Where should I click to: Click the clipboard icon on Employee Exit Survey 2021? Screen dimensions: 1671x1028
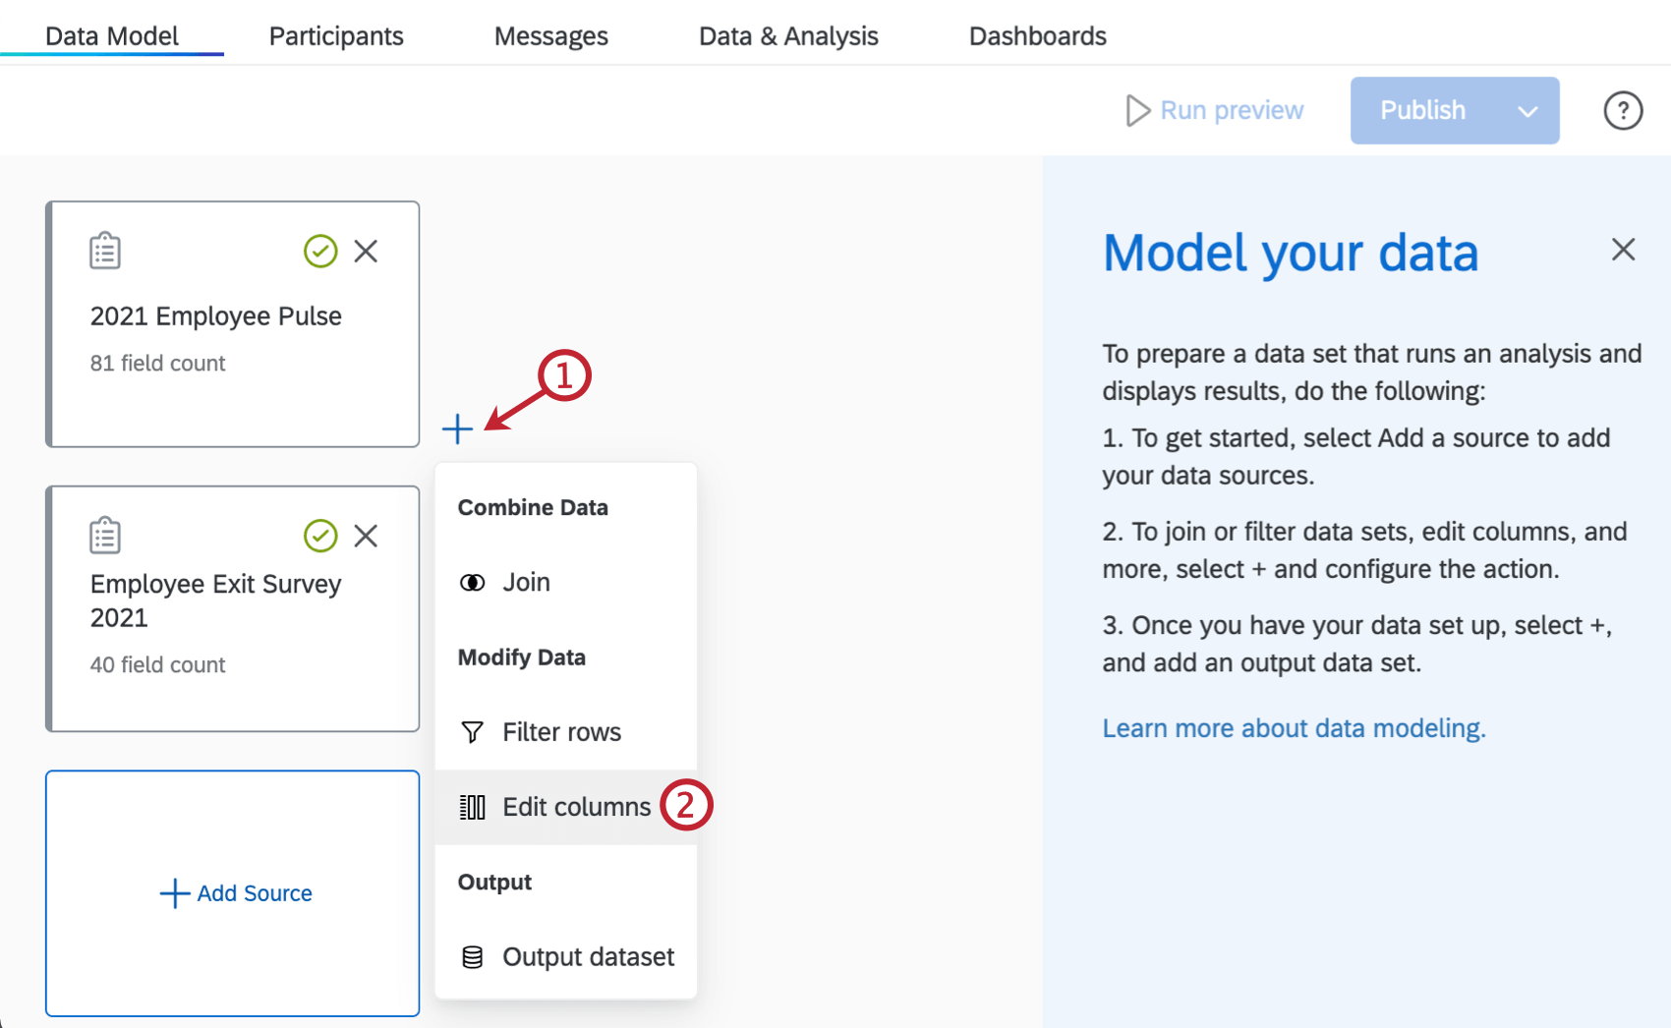[105, 535]
